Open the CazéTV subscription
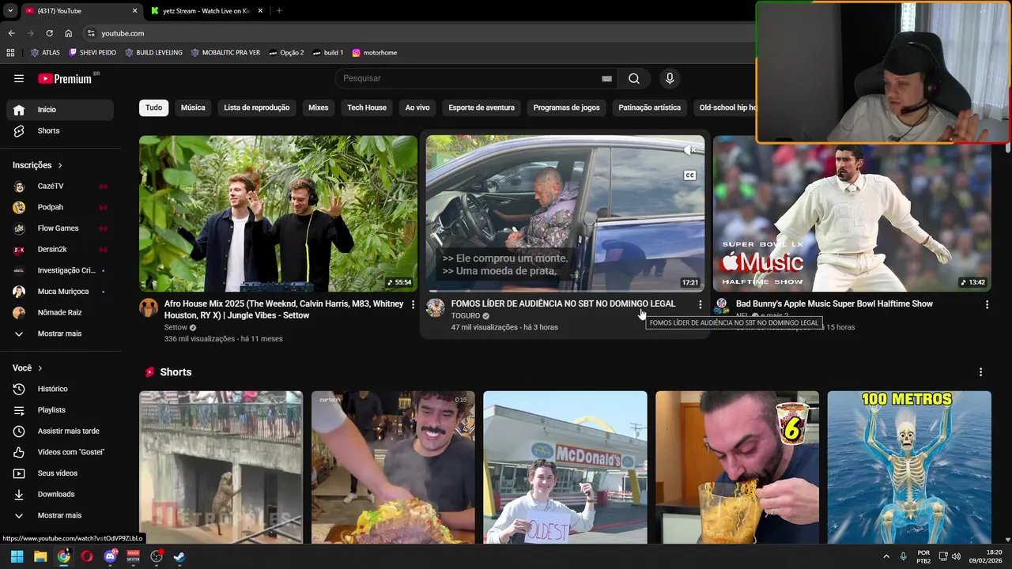The height and width of the screenshot is (569, 1012). [x=60, y=186]
